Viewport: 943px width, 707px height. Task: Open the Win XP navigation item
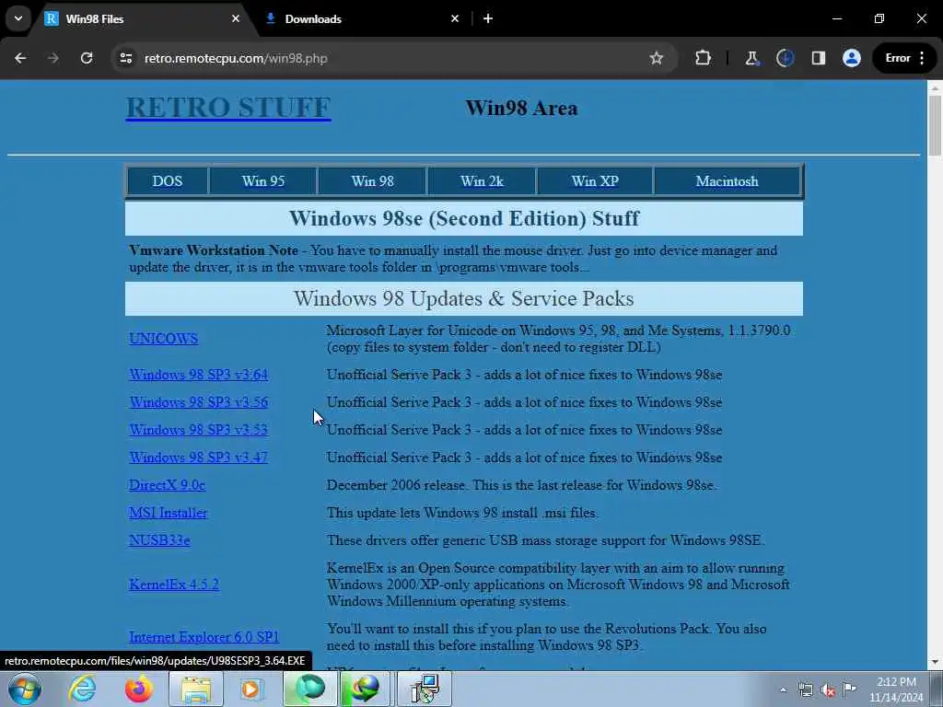pyautogui.click(x=595, y=181)
